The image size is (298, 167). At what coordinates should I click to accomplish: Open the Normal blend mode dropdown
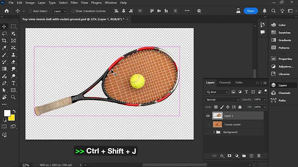pos(222,100)
